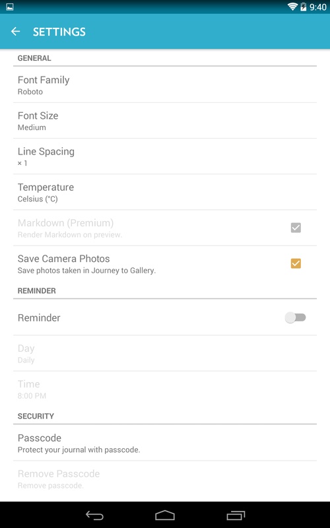Enable the Reminder switch

295,317
